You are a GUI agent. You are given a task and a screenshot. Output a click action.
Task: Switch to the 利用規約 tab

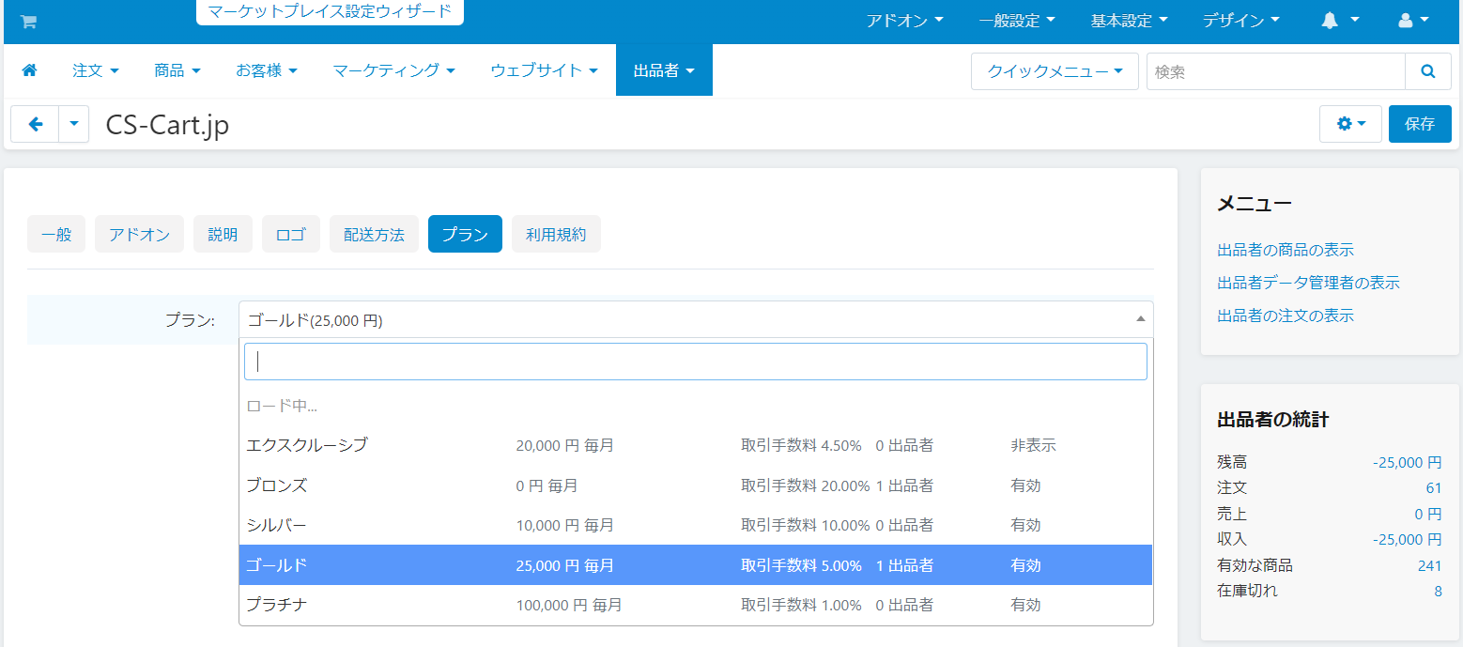tap(556, 234)
